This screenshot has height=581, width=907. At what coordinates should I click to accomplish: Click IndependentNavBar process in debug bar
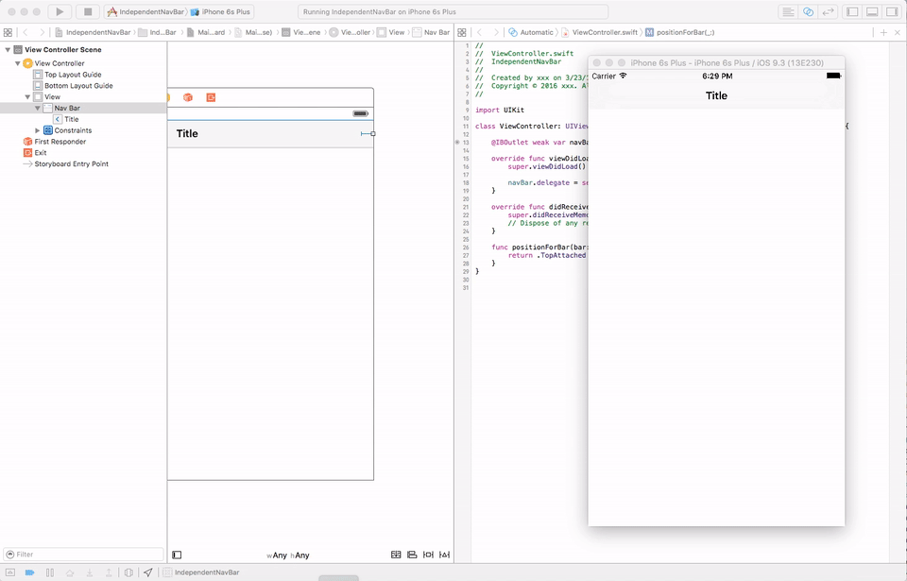pyautogui.click(x=201, y=572)
